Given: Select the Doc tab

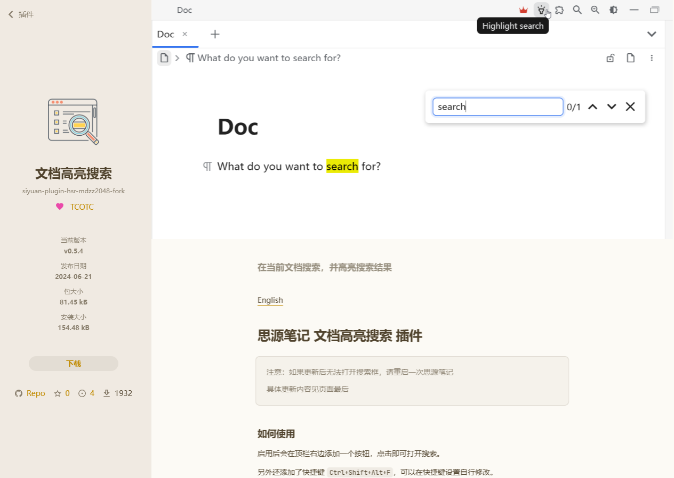Looking at the screenshot, I should click(x=166, y=34).
